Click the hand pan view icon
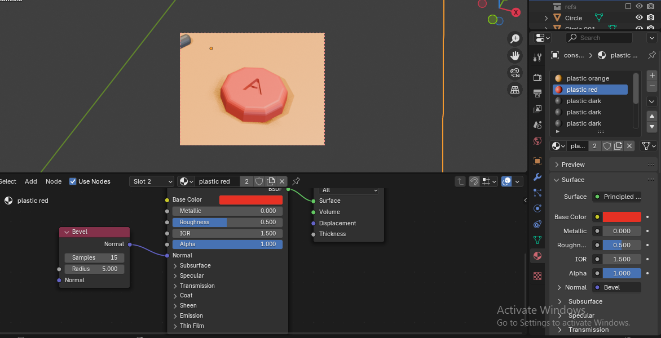Image resolution: width=661 pixels, height=338 pixels. pos(515,55)
